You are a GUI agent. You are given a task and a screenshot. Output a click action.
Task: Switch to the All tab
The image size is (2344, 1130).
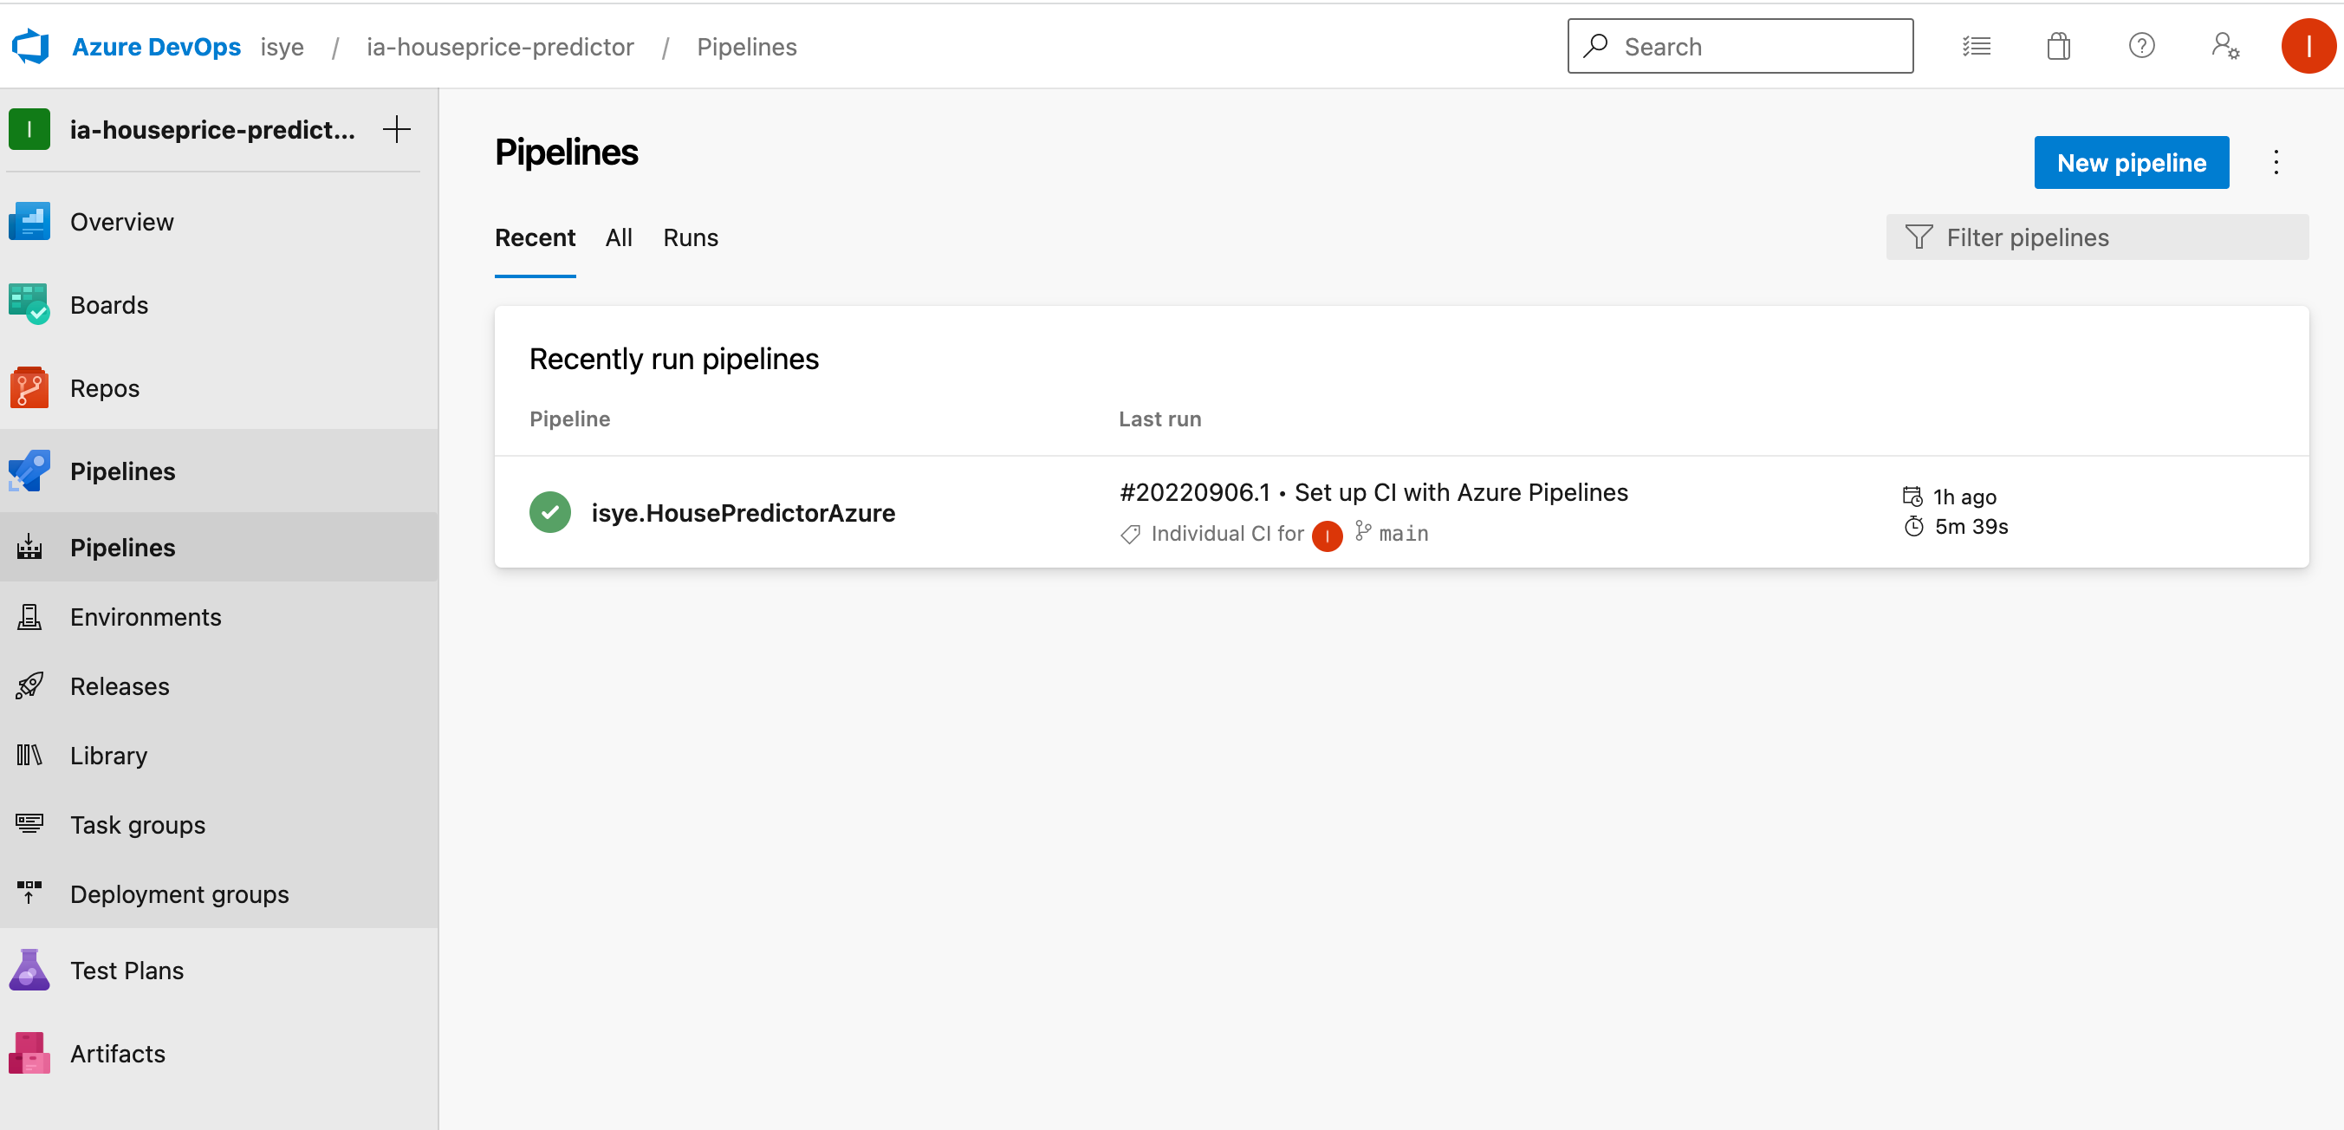point(619,237)
